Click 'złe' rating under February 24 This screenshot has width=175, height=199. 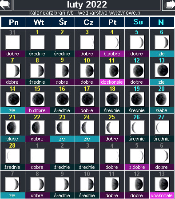[87, 139]
